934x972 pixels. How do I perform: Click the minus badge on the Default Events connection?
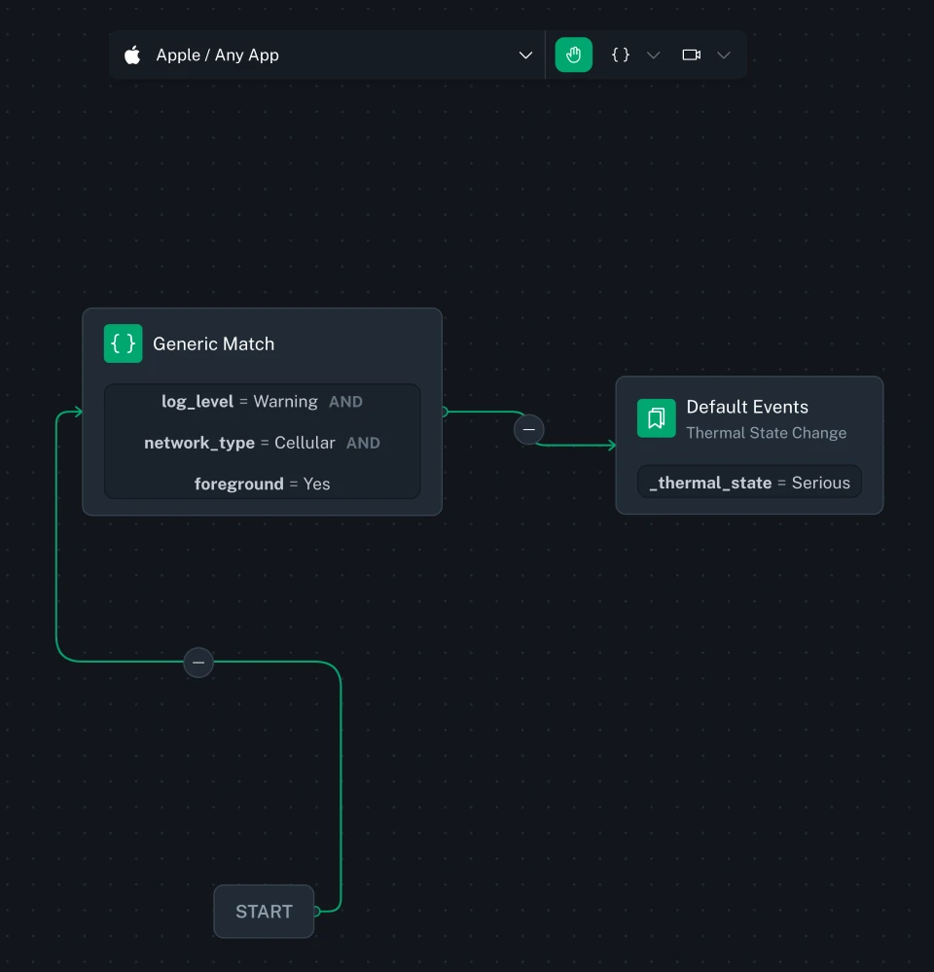coord(528,429)
